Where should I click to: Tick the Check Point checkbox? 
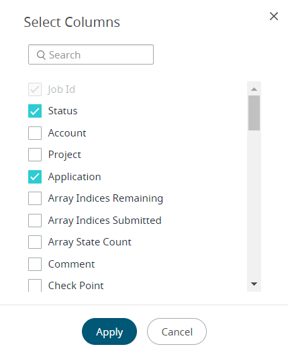click(35, 286)
